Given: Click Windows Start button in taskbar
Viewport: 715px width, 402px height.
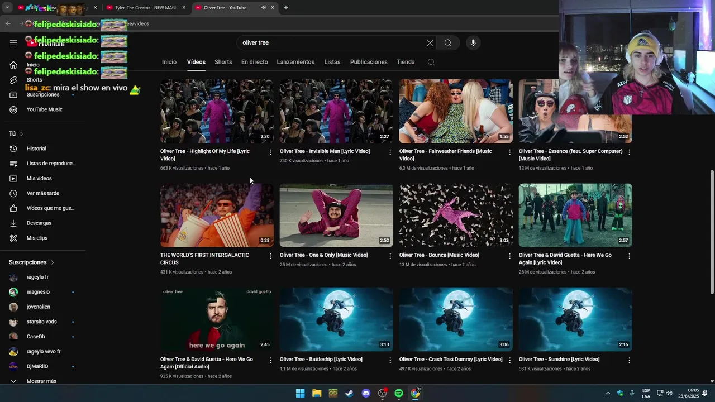Looking at the screenshot, I should (300, 393).
